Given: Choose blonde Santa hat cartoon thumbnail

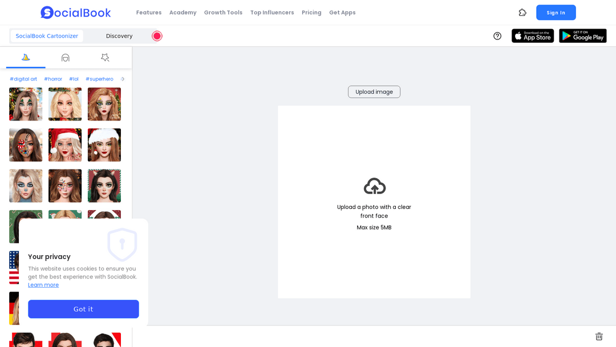Looking at the screenshot, I should tap(65, 145).
